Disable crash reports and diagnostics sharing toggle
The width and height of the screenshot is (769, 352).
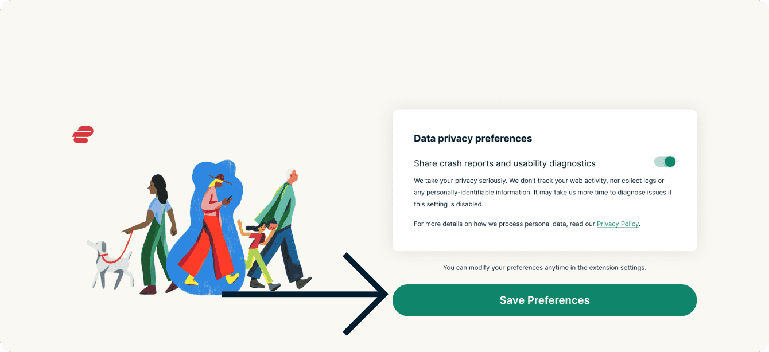tap(665, 162)
